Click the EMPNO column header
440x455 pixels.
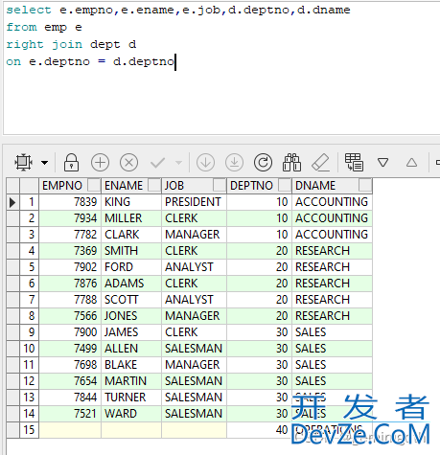[x=70, y=186]
